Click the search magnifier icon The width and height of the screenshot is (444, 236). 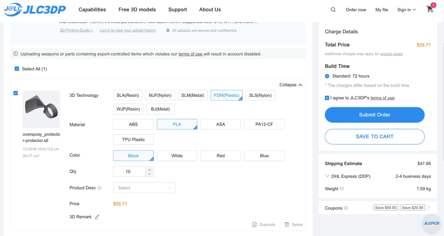pos(333,10)
